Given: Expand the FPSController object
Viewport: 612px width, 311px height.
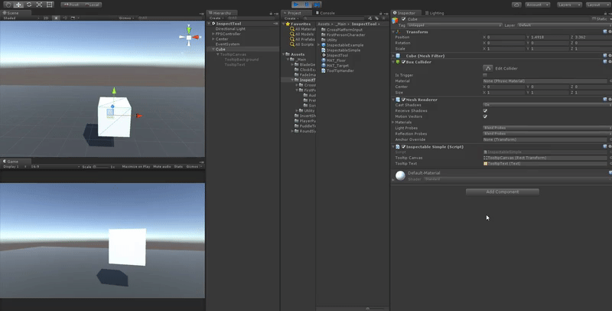Looking at the screenshot, I should click(x=213, y=34).
